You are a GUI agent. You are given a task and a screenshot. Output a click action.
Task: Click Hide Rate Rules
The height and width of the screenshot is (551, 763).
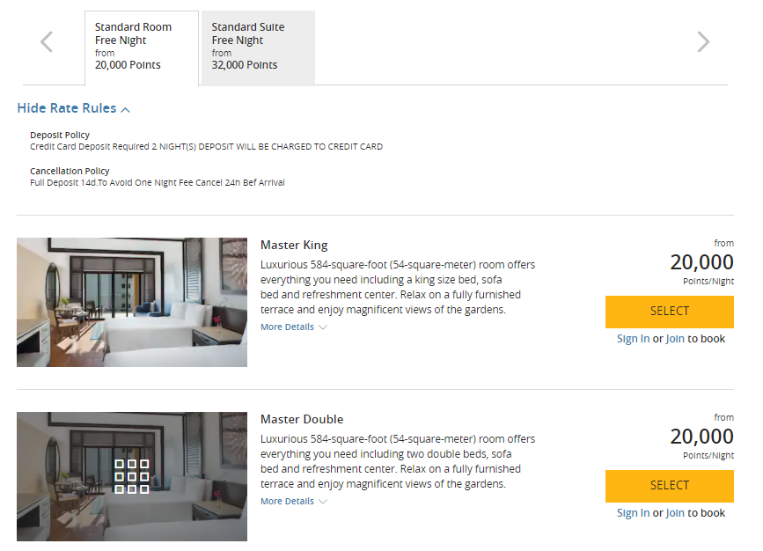tap(68, 107)
